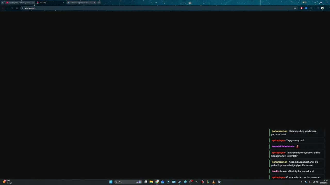Click epitaphyey's "bizim performansımız" chat message

point(297,177)
